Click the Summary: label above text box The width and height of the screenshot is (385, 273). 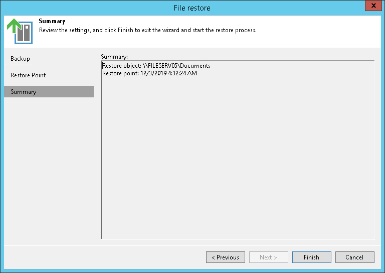pyautogui.click(x=114, y=57)
